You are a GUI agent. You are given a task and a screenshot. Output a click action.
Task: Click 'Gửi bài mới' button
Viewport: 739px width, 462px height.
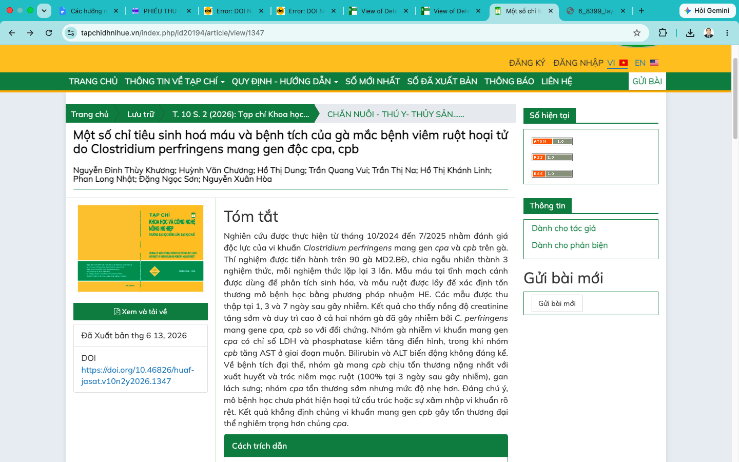click(557, 303)
